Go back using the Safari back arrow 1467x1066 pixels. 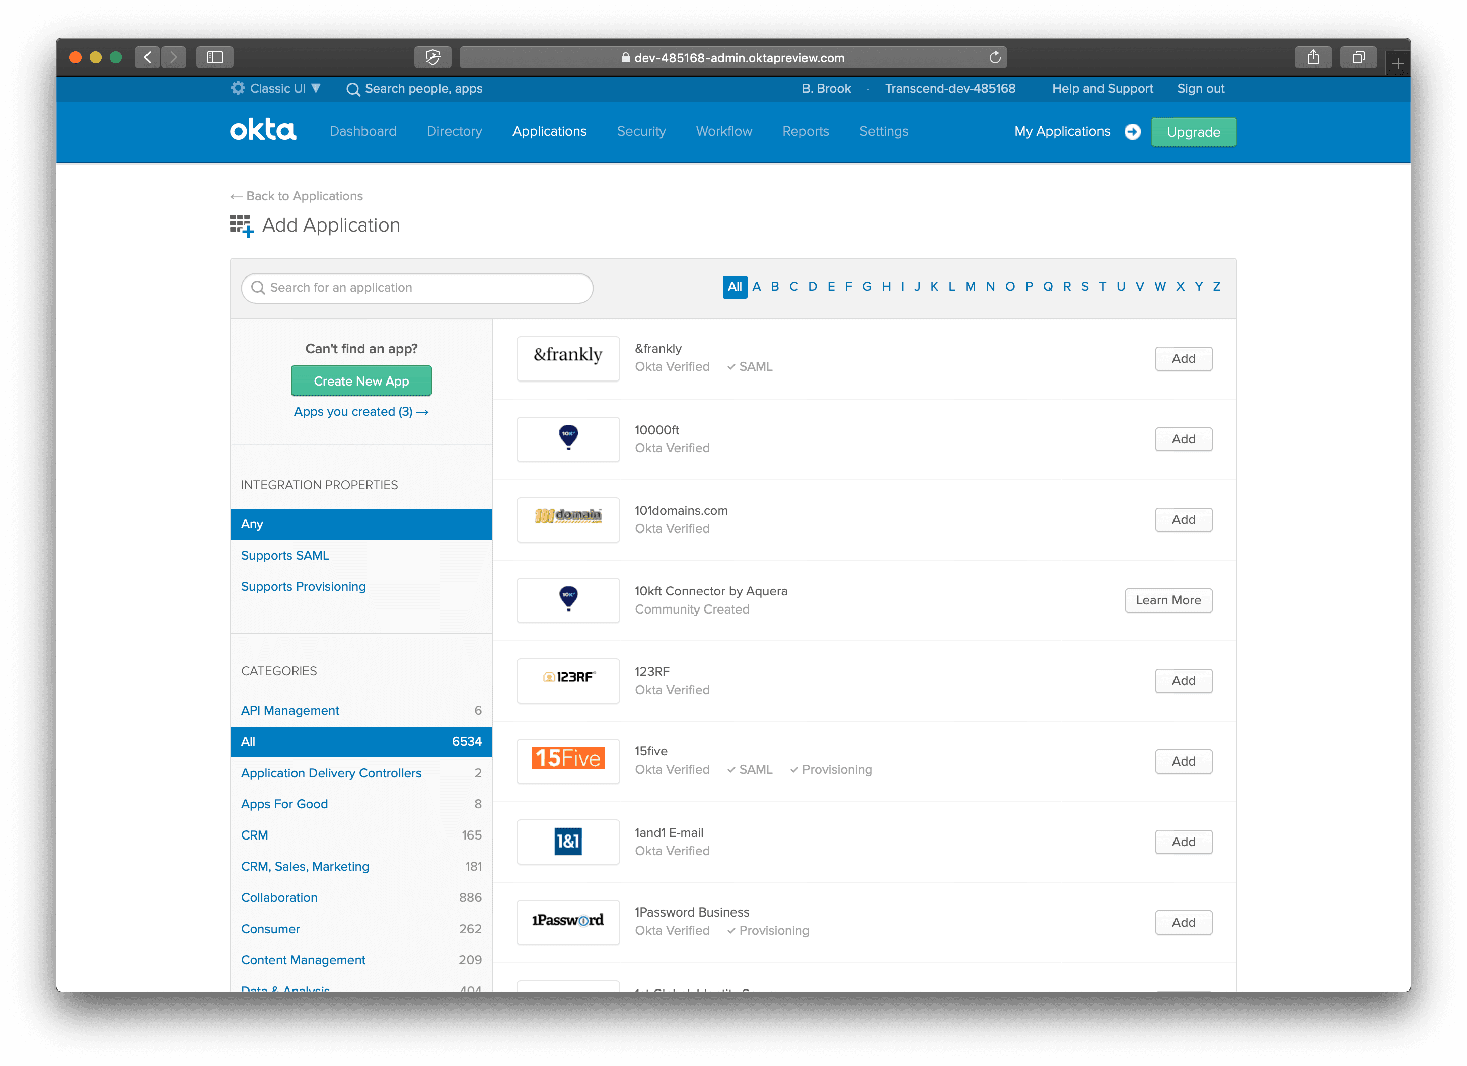click(x=148, y=57)
